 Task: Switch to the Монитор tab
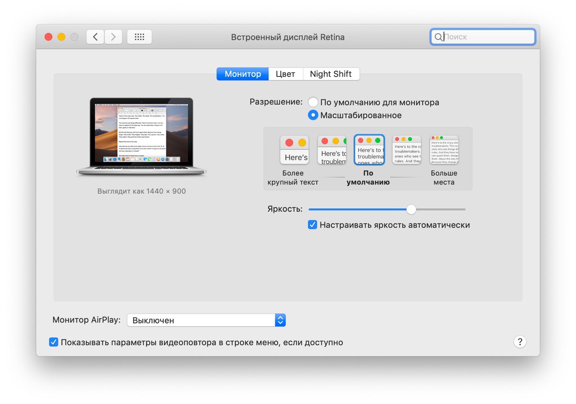(x=243, y=74)
